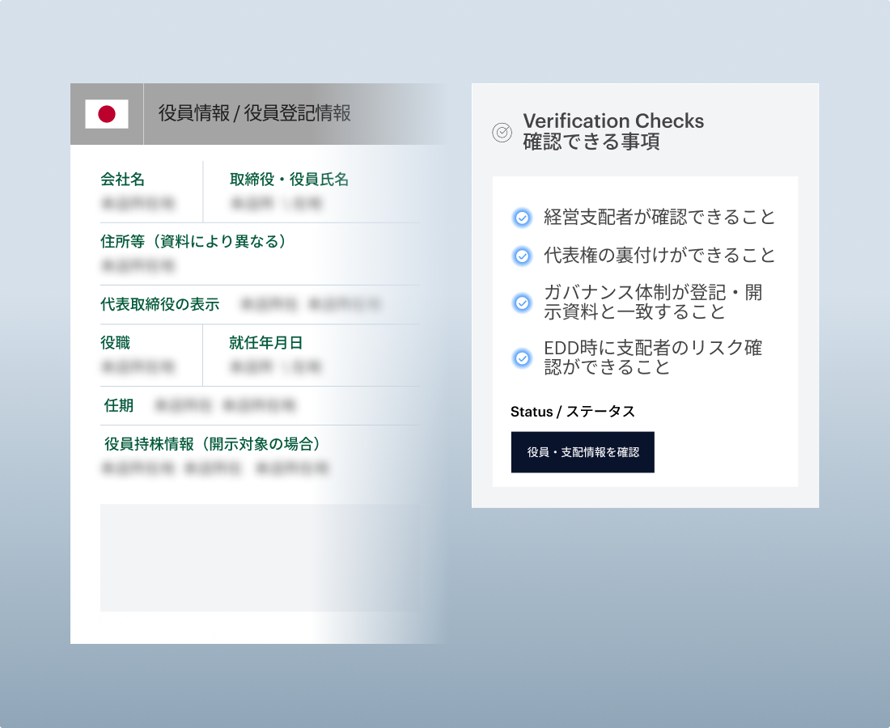Click the 会社名 field label

pos(122,180)
